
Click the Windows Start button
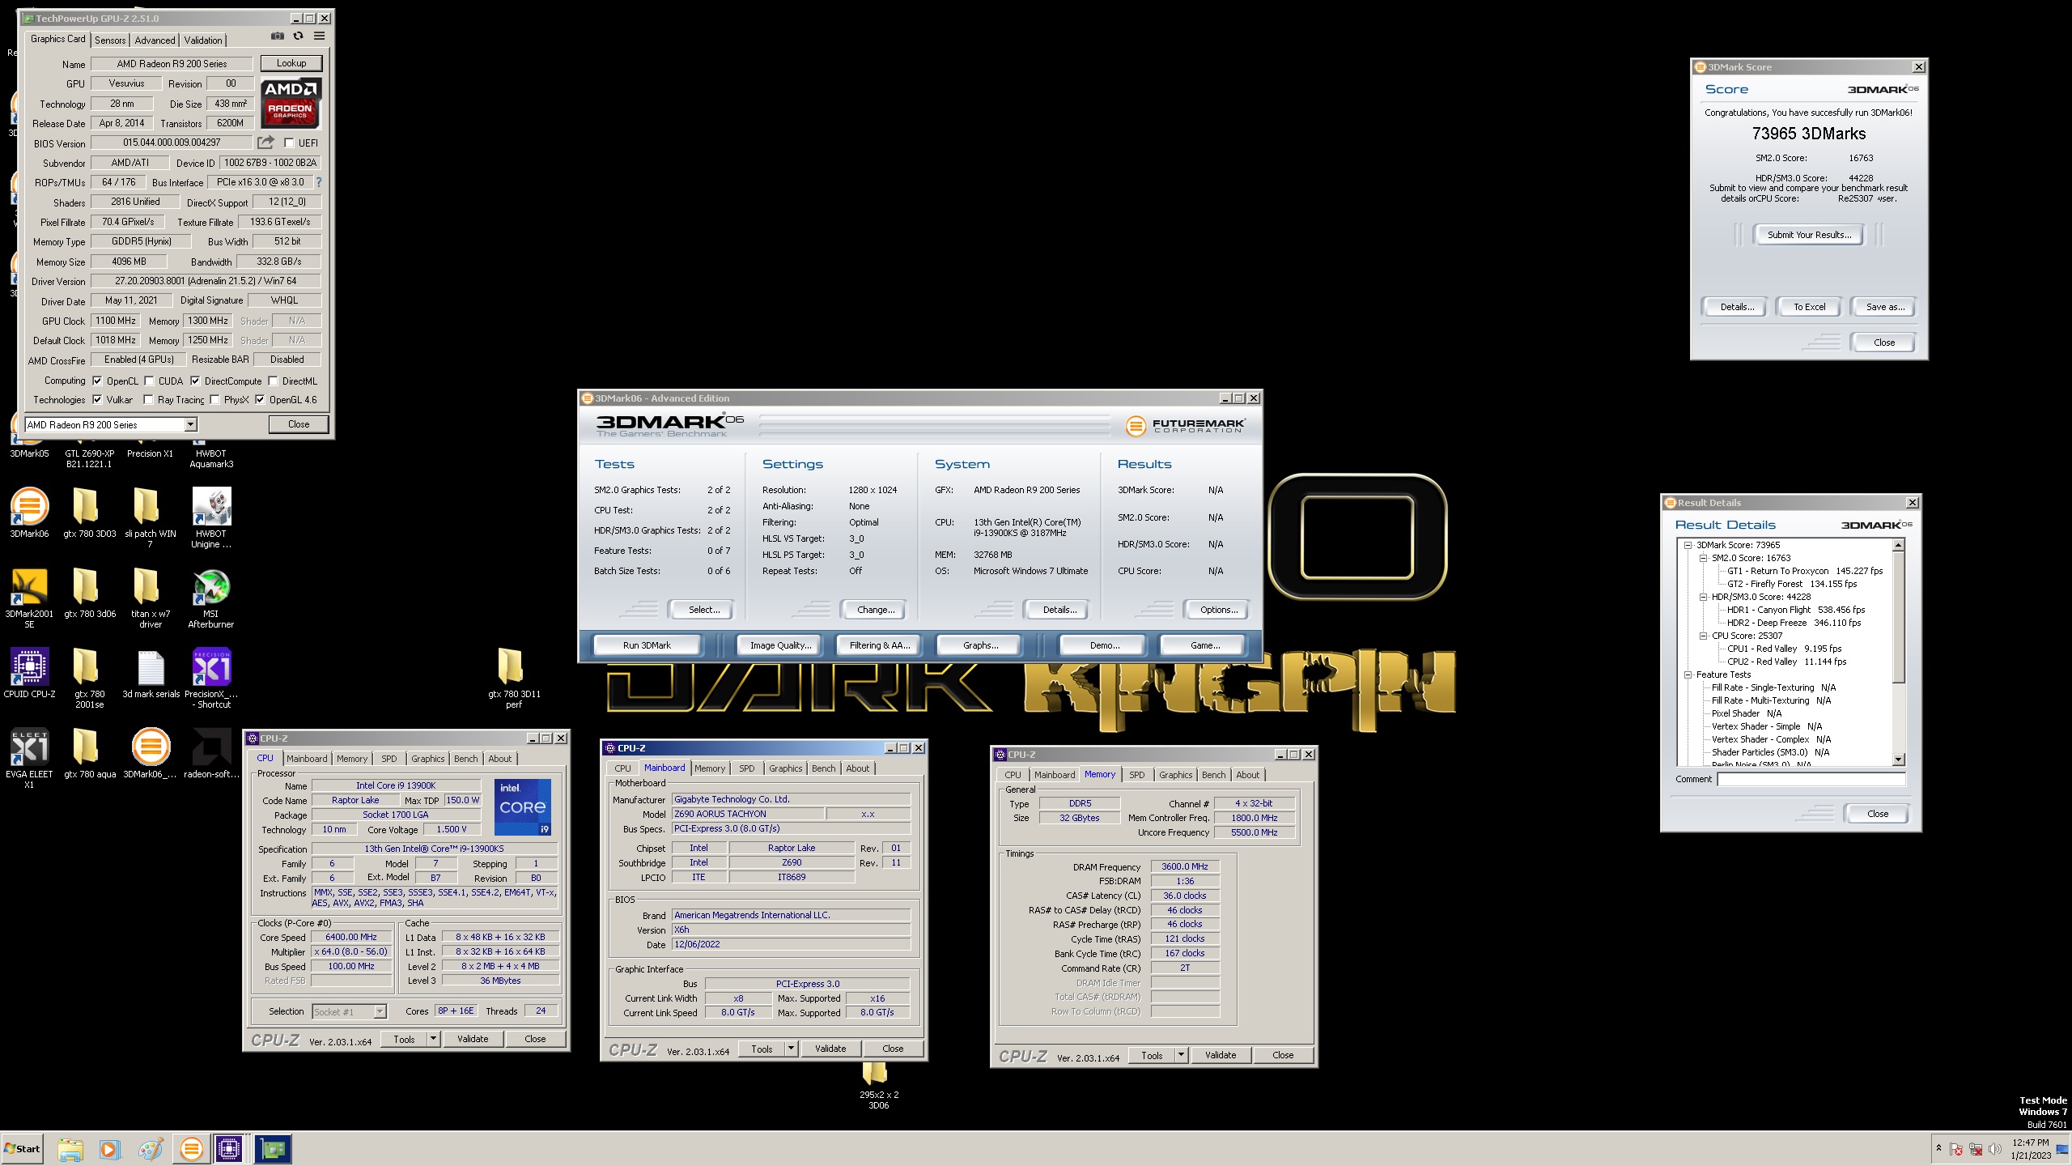point(22,1148)
